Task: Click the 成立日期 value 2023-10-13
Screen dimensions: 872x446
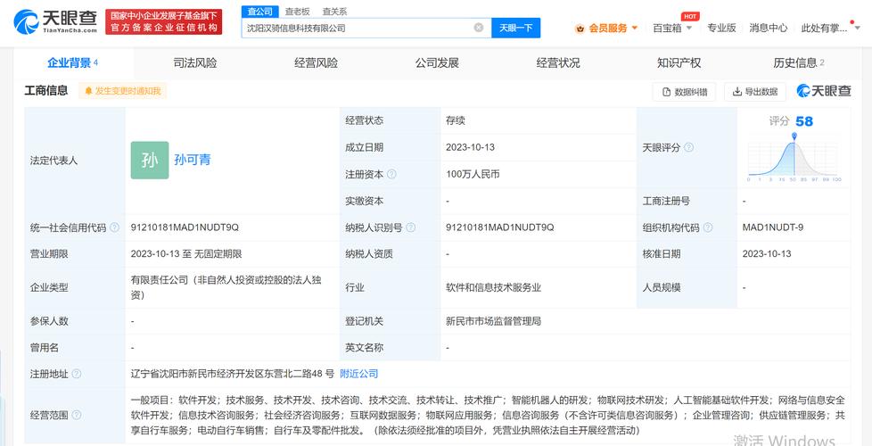Action: (x=470, y=147)
